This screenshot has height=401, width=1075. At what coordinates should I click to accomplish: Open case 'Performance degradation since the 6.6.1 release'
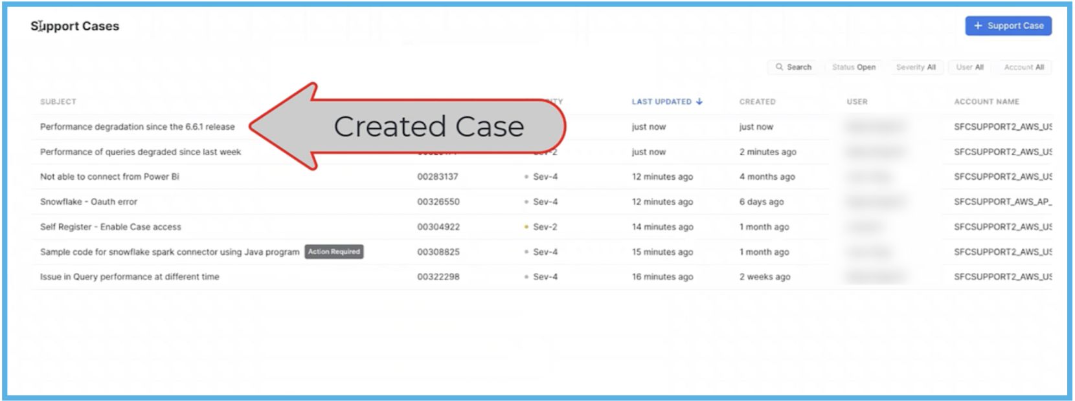coord(137,127)
